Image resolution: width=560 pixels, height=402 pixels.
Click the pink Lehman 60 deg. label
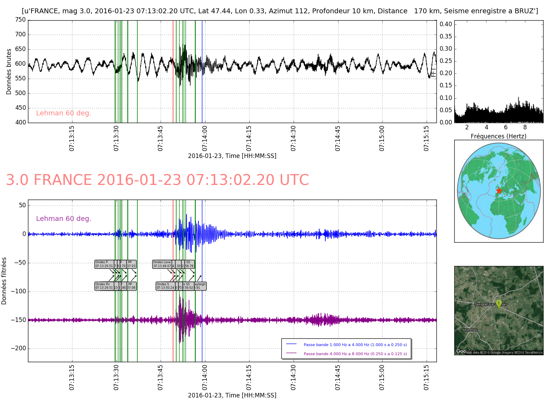tap(63, 113)
